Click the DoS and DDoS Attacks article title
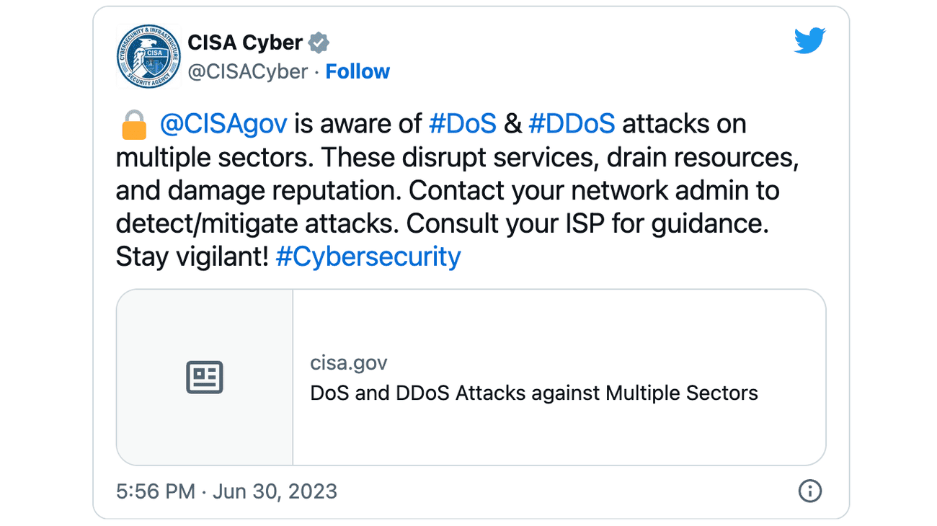The height and width of the screenshot is (526, 937). point(533,393)
